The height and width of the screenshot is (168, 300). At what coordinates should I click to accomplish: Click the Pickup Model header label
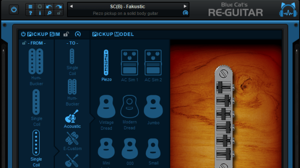[x=113, y=34]
